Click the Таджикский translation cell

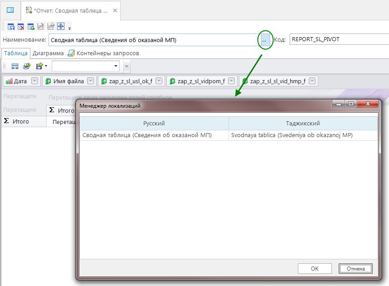[x=303, y=135]
